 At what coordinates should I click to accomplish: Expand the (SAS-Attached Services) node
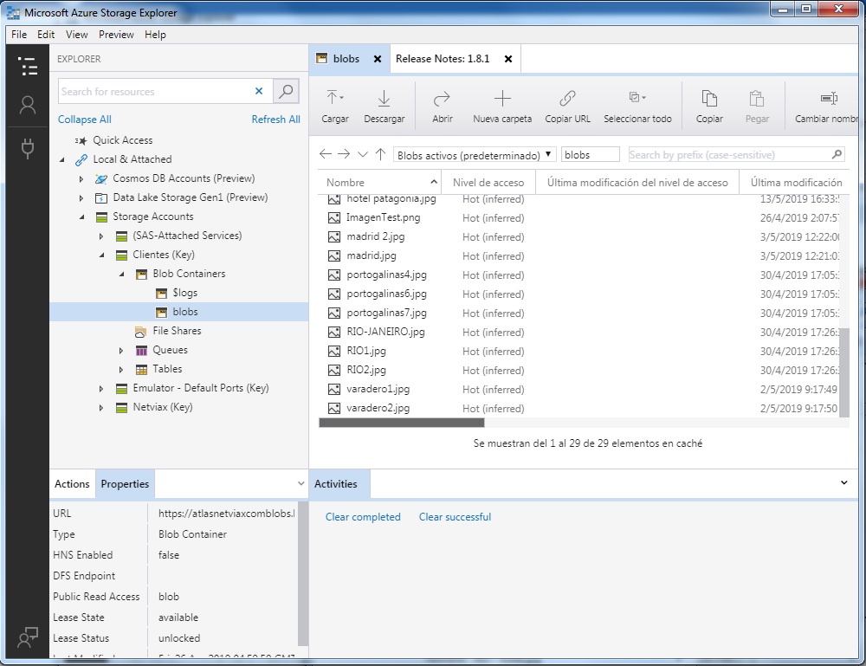pyautogui.click(x=101, y=236)
